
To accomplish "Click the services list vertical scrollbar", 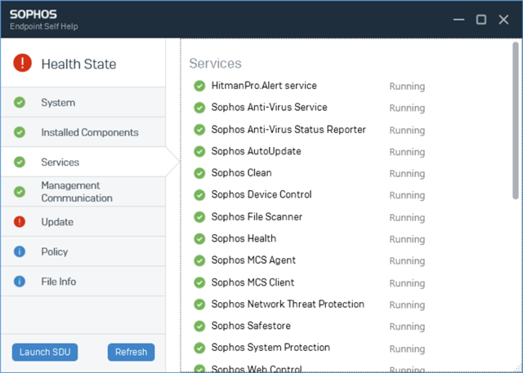I will (x=516, y=121).
